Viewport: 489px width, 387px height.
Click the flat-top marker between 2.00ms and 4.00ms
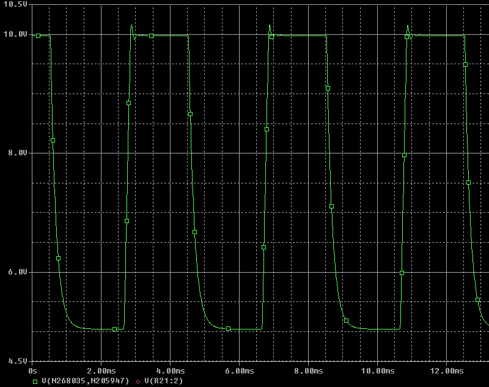tap(151, 35)
